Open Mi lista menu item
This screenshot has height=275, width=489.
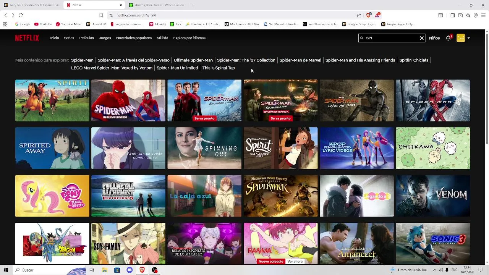(162, 38)
